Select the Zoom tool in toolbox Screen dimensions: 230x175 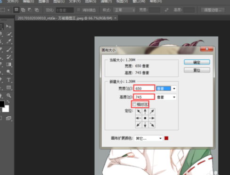point(9,95)
